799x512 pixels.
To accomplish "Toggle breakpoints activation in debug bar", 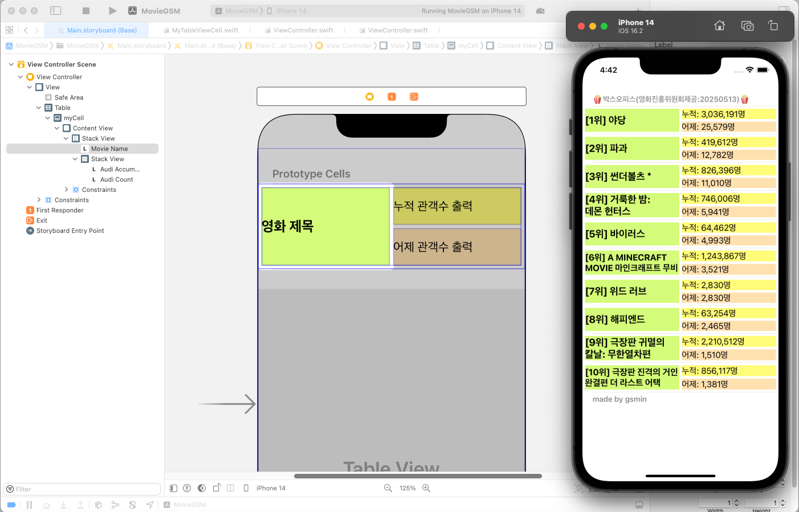I will point(11,505).
